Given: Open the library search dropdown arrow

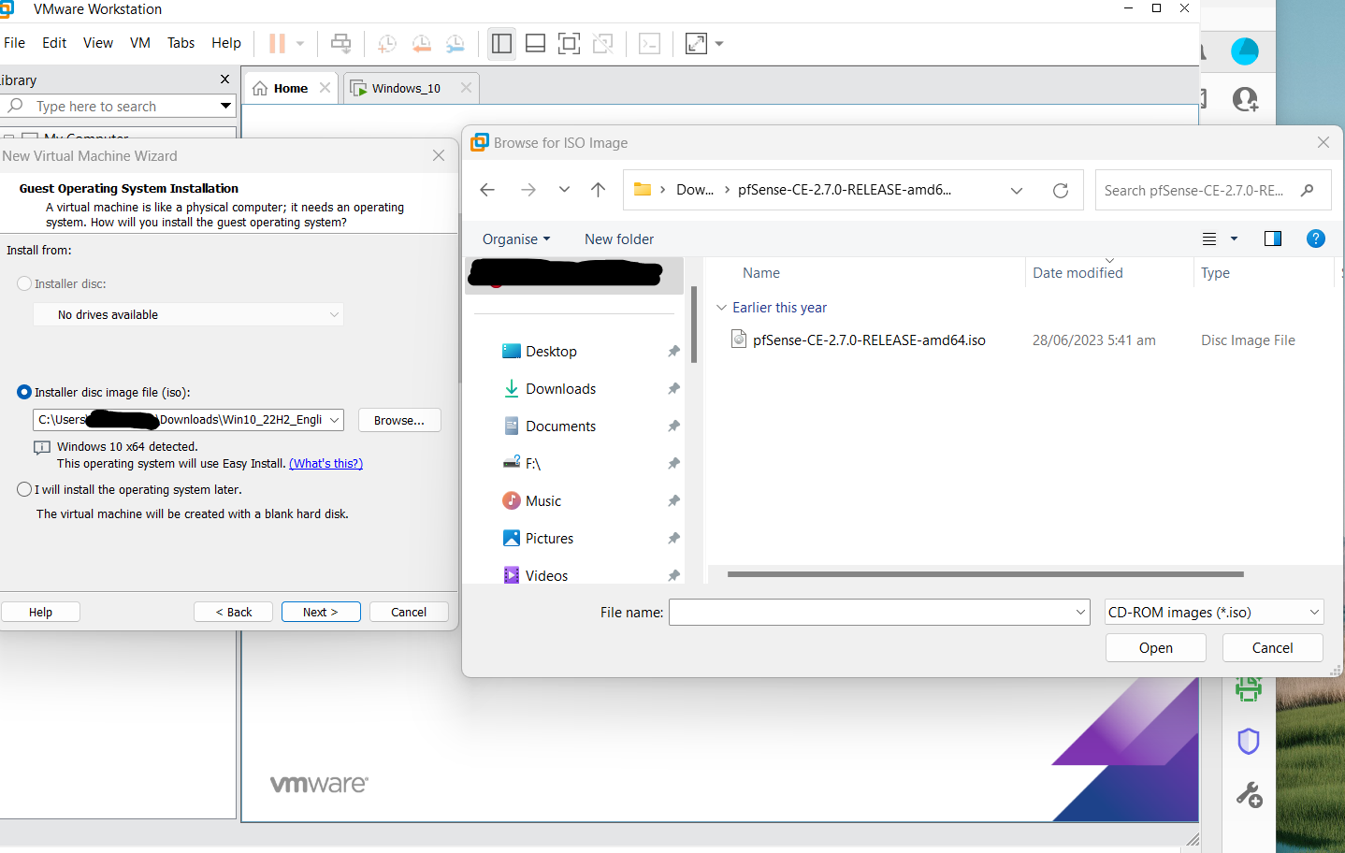Looking at the screenshot, I should tap(225, 106).
